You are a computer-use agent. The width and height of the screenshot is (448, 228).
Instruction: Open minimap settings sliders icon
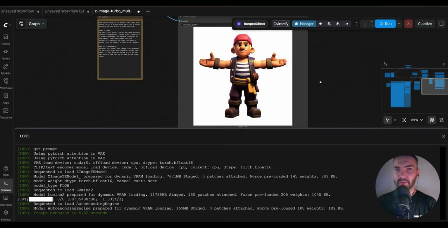pos(385,64)
